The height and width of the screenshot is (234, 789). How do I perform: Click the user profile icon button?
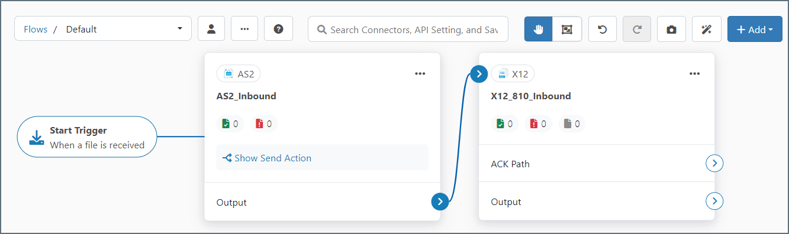click(x=211, y=29)
